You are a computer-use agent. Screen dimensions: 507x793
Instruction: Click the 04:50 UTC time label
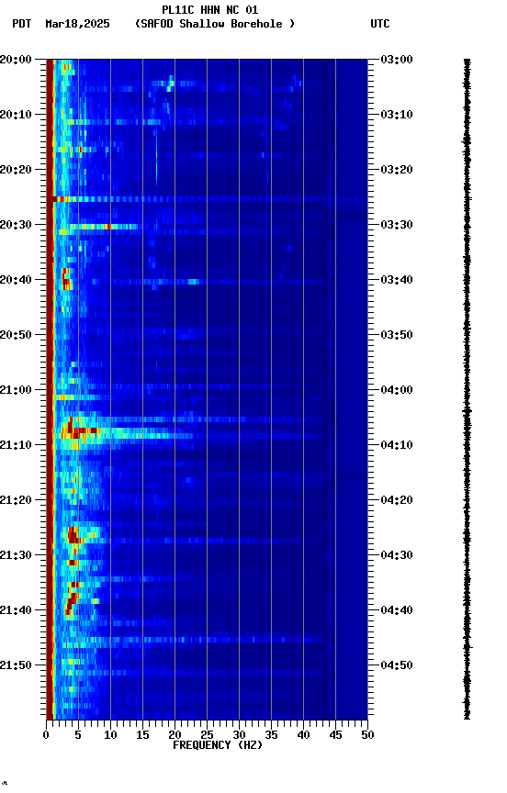397,665
